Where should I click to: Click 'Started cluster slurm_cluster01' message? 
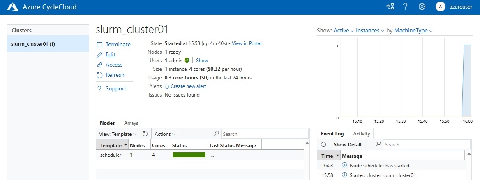(383, 175)
